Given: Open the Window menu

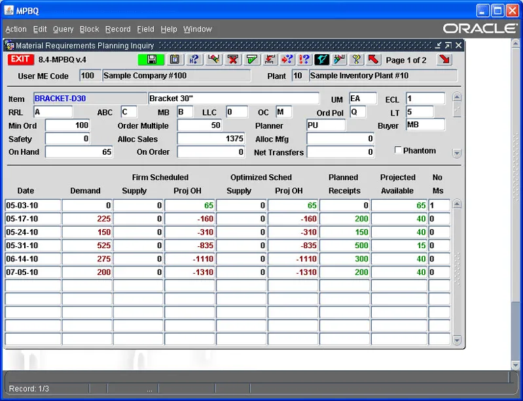Looking at the screenshot, I should coord(197,29).
